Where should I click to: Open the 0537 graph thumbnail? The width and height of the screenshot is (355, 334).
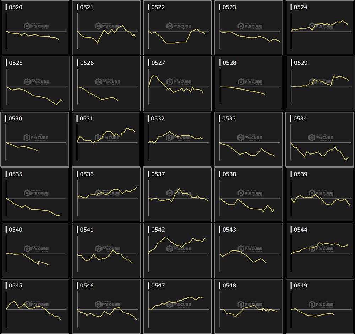177,195
